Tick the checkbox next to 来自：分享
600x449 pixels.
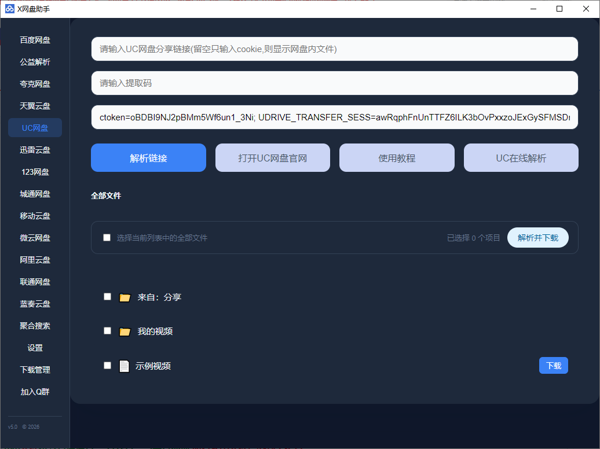tap(107, 296)
